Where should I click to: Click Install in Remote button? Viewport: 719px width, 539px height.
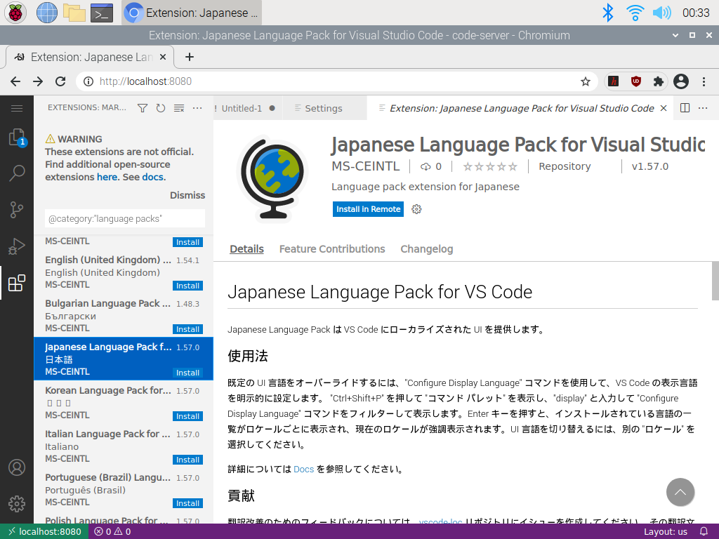point(368,209)
